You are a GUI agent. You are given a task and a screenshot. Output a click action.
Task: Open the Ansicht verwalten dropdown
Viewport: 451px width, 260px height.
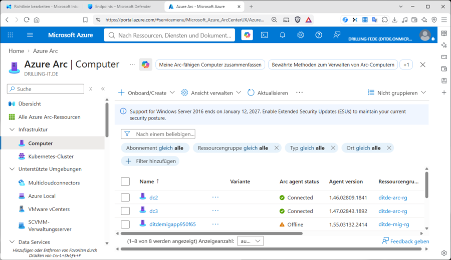click(x=211, y=92)
